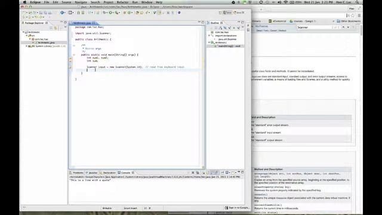Click the New Java Class toolbar icon
The height and width of the screenshot is (215, 382).
(130, 13)
